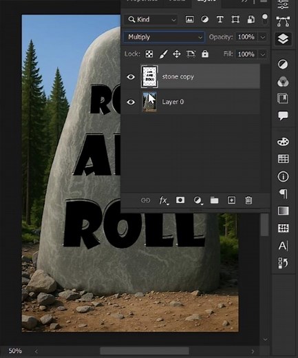
Task: Expand the Opacity slider arrow
Action: (x=263, y=37)
